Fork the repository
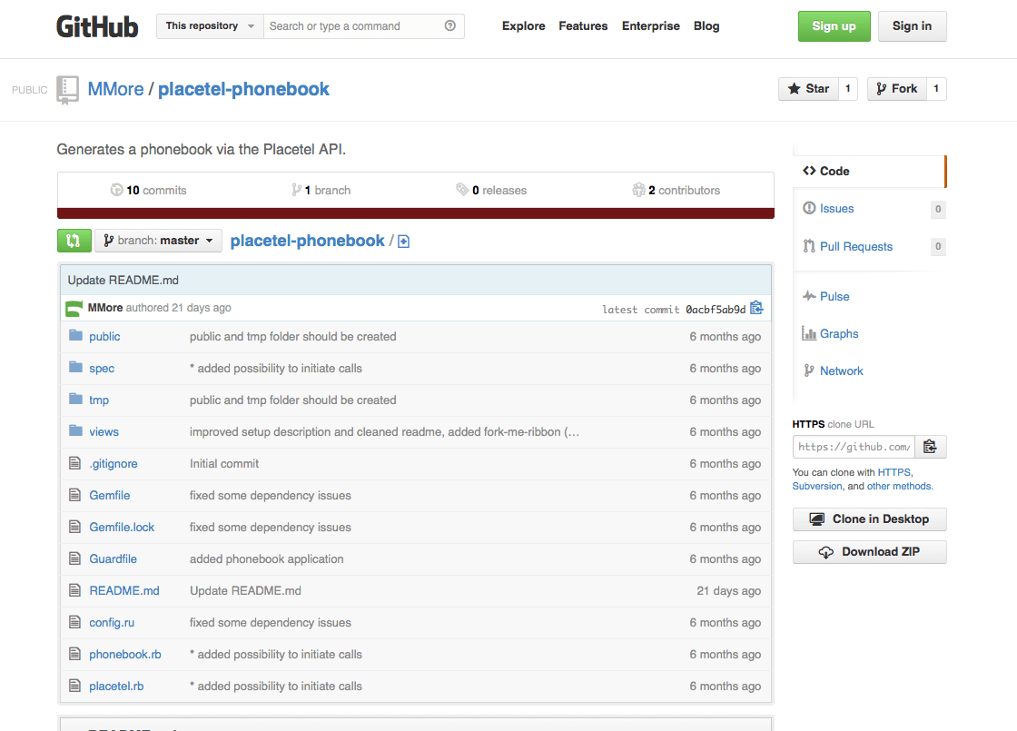 pyautogui.click(x=896, y=89)
